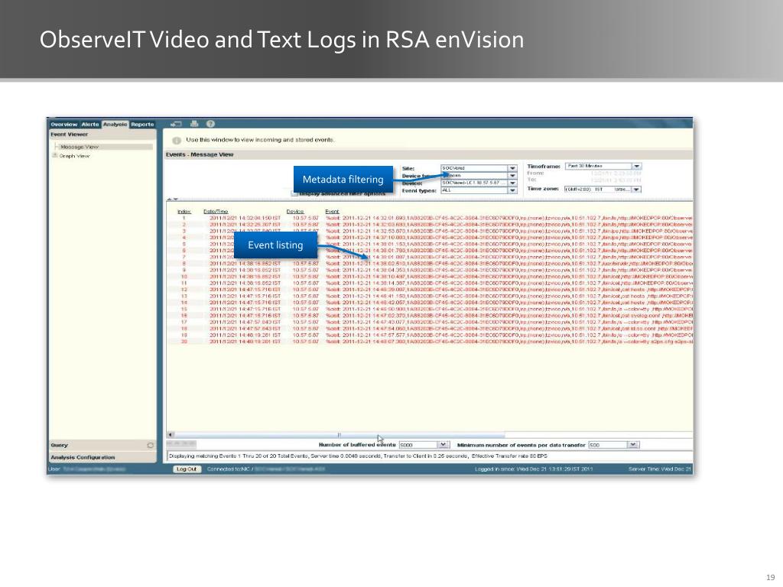Open the Device dropdown
The image size is (783, 587).
[512, 183]
